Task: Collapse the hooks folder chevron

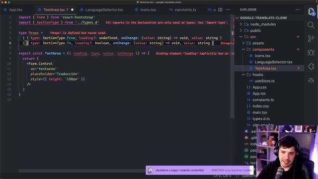Action: tap(243, 75)
